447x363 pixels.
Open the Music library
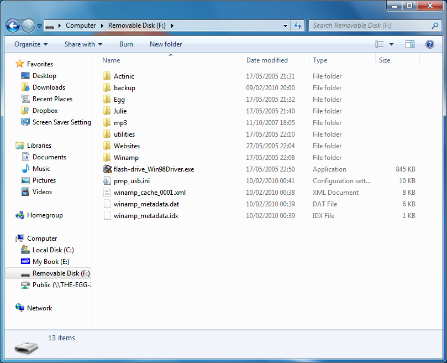pos(41,169)
